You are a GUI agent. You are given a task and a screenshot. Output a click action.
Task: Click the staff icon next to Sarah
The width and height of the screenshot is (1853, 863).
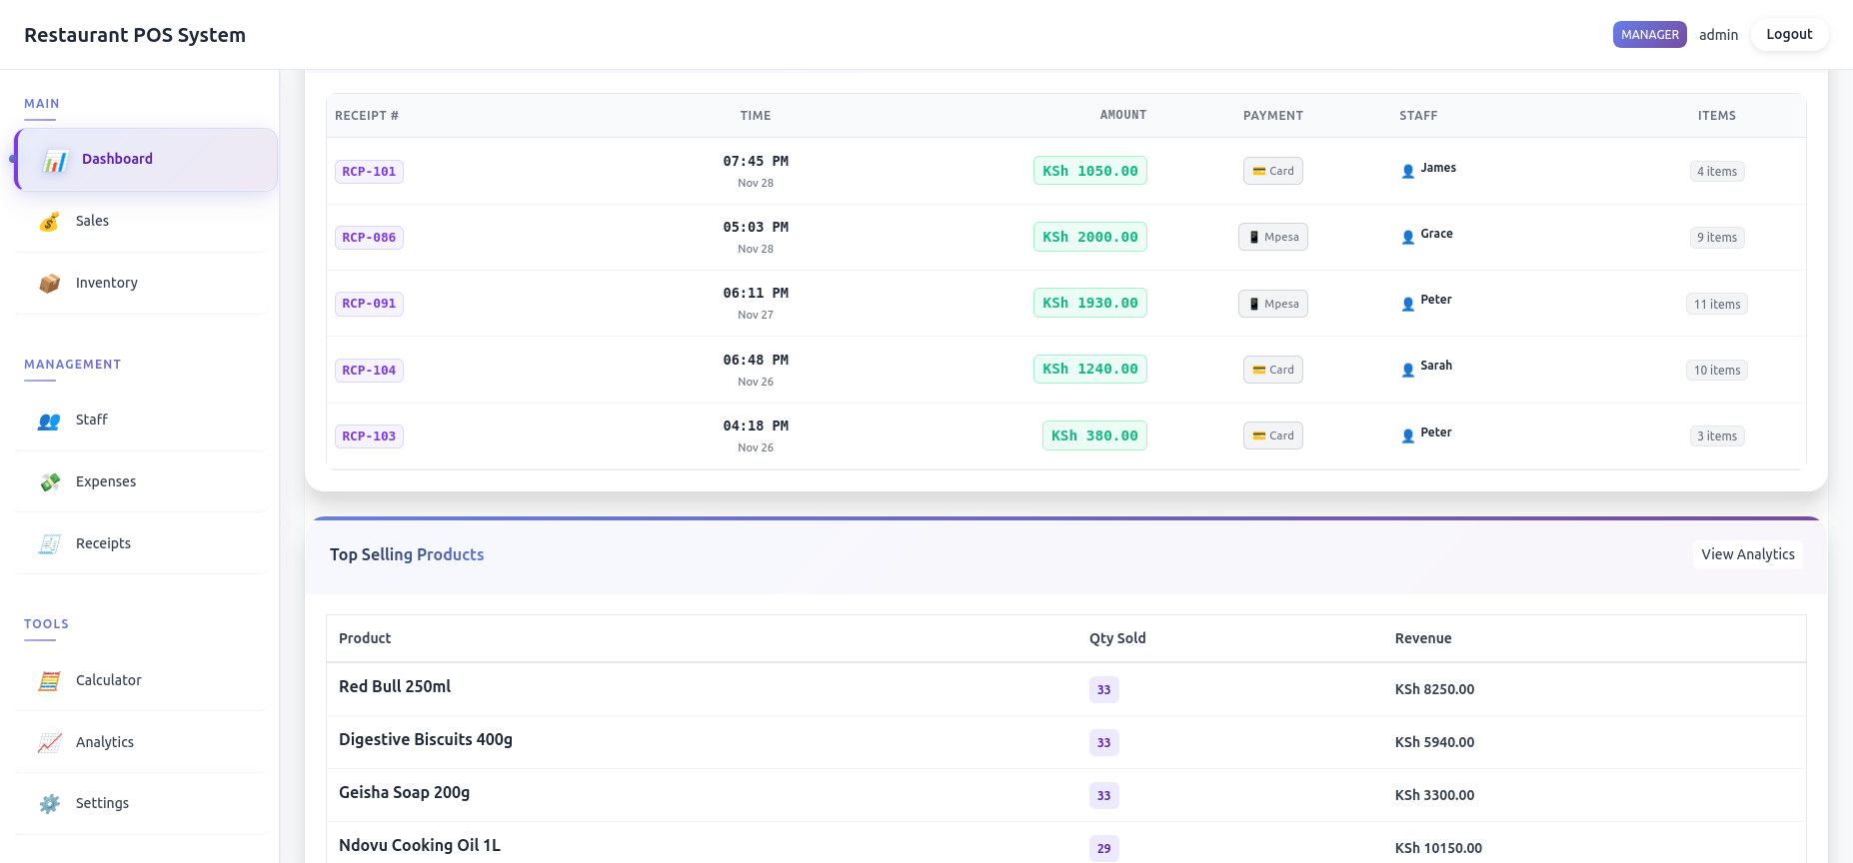click(x=1408, y=370)
